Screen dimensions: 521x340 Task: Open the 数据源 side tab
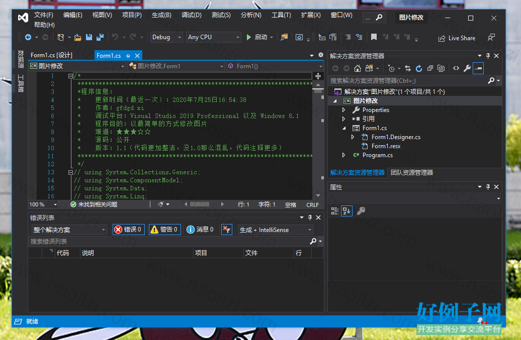(x=21, y=59)
